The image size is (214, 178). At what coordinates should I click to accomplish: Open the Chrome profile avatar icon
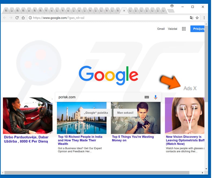point(172,6)
